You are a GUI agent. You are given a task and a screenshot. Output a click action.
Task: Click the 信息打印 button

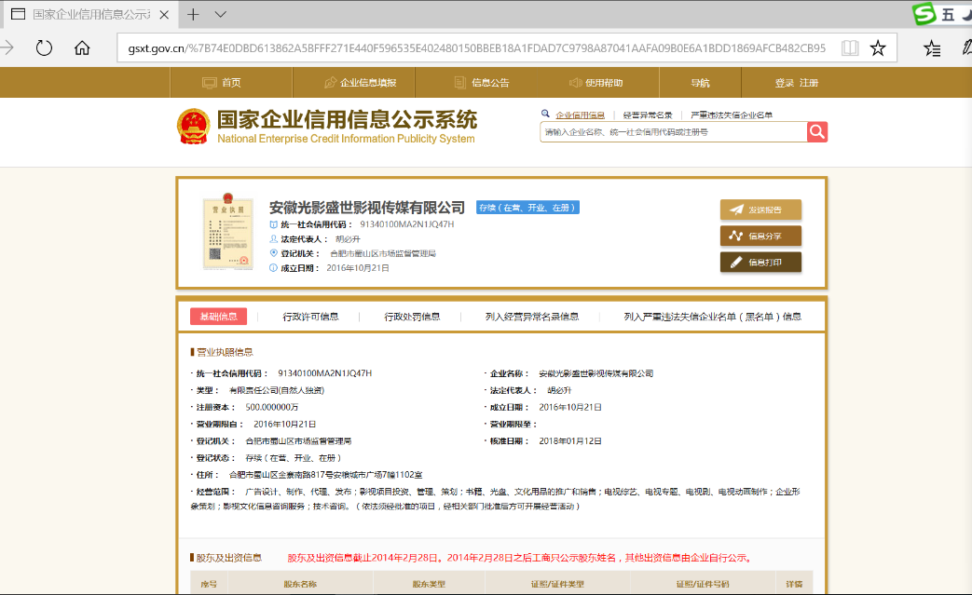[x=760, y=263]
